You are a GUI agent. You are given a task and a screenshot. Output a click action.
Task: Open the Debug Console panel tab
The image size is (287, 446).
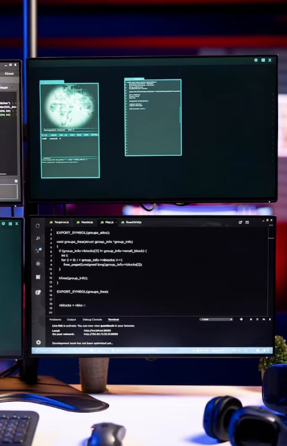coord(92,319)
